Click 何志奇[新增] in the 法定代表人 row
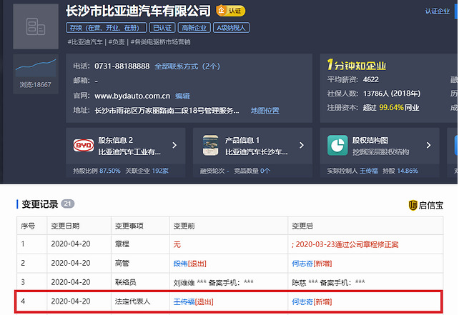Screen dimensions: 459x315 coord(312,302)
